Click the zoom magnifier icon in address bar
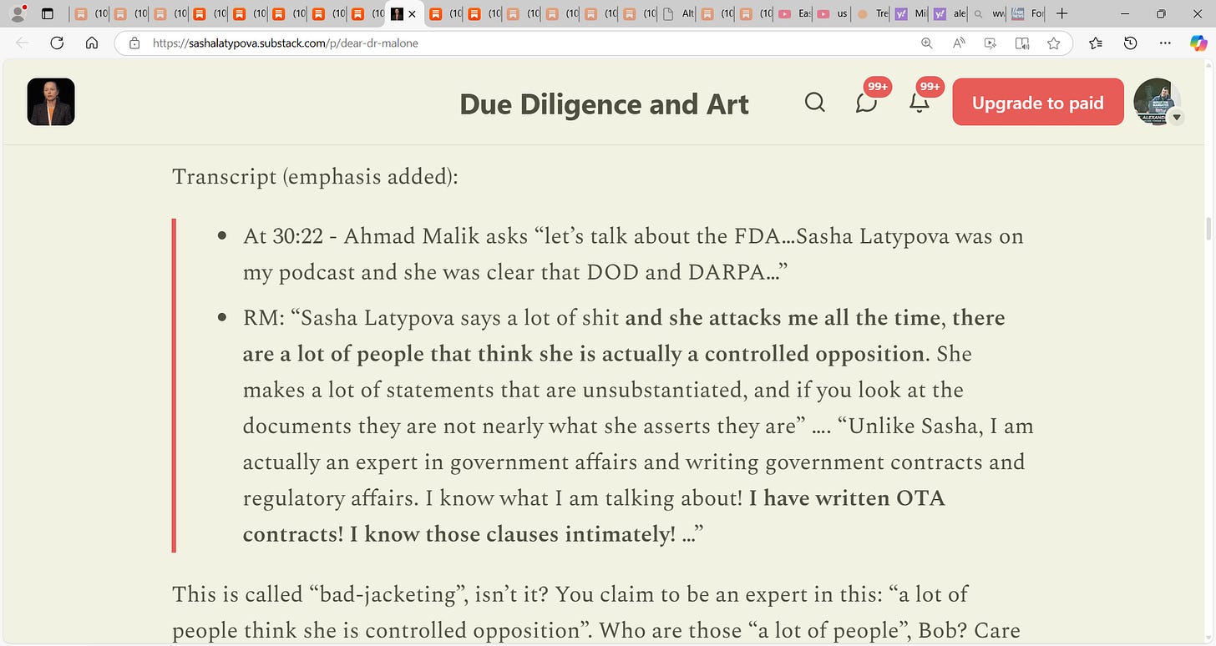 coord(927,43)
